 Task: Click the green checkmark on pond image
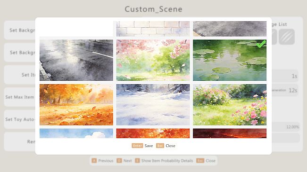[x=261, y=44]
